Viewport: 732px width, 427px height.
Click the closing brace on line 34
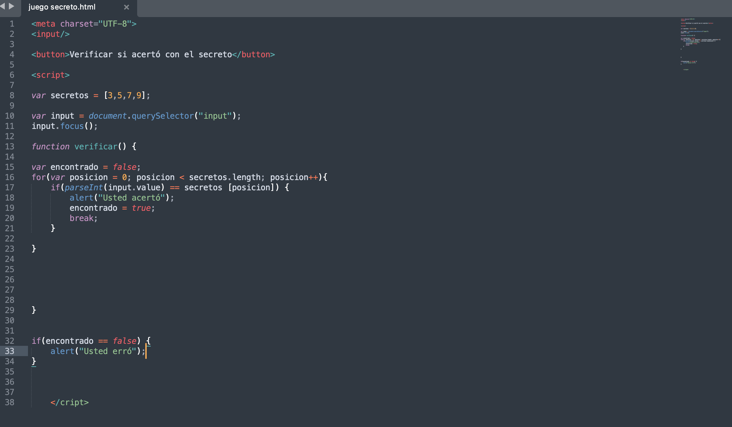(x=34, y=361)
